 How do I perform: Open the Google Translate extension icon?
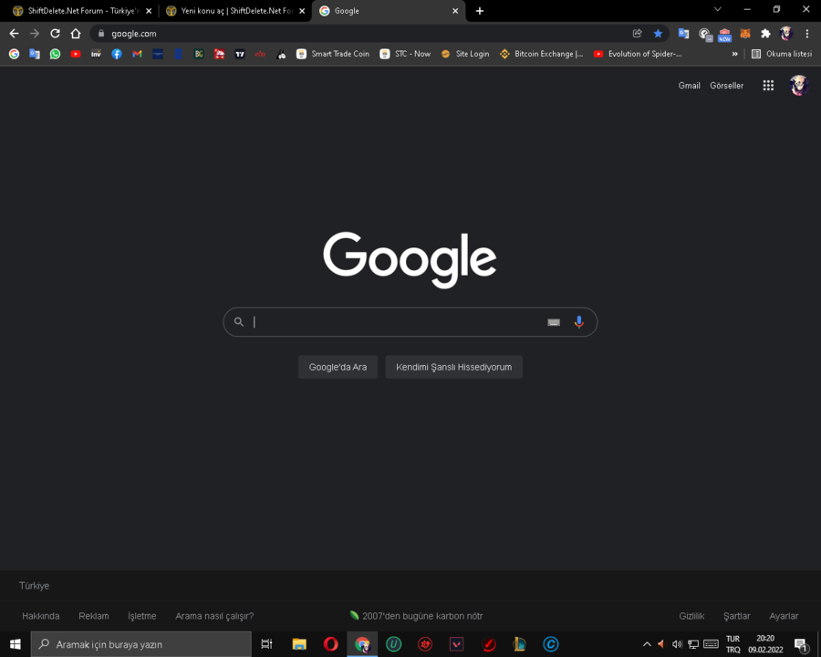[683, 34]
